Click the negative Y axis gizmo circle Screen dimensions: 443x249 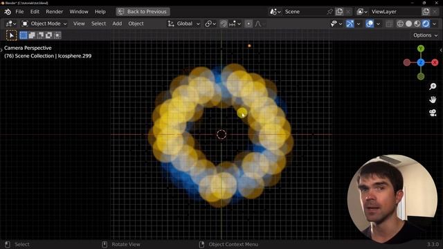[x=421, y=76]
